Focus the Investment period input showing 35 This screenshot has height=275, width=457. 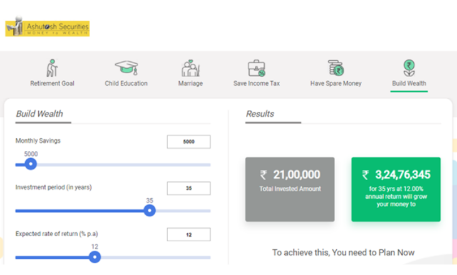point(189,188)
